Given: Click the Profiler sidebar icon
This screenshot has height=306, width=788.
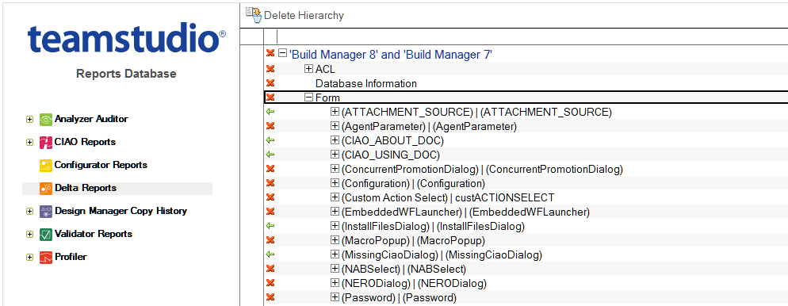Looking at the screenshot, I should pyautogui.click(x=46, y=258).
